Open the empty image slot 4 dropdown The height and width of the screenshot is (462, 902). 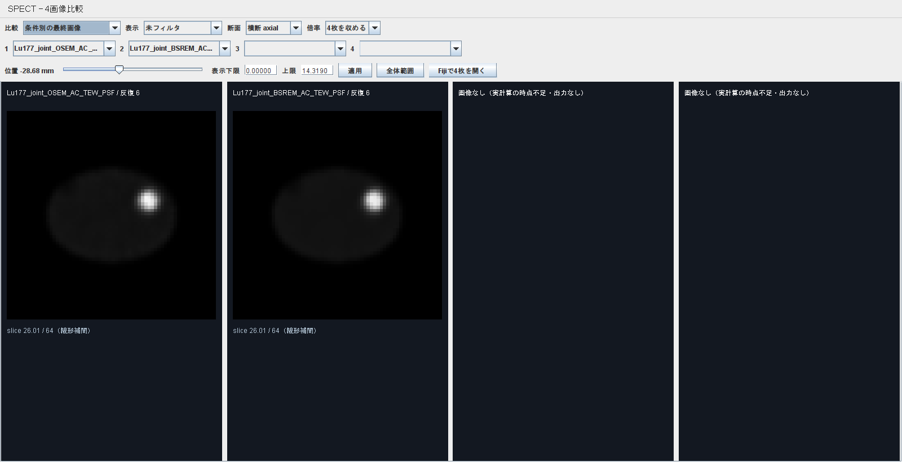pyautogui.click(x=410, y=48)
